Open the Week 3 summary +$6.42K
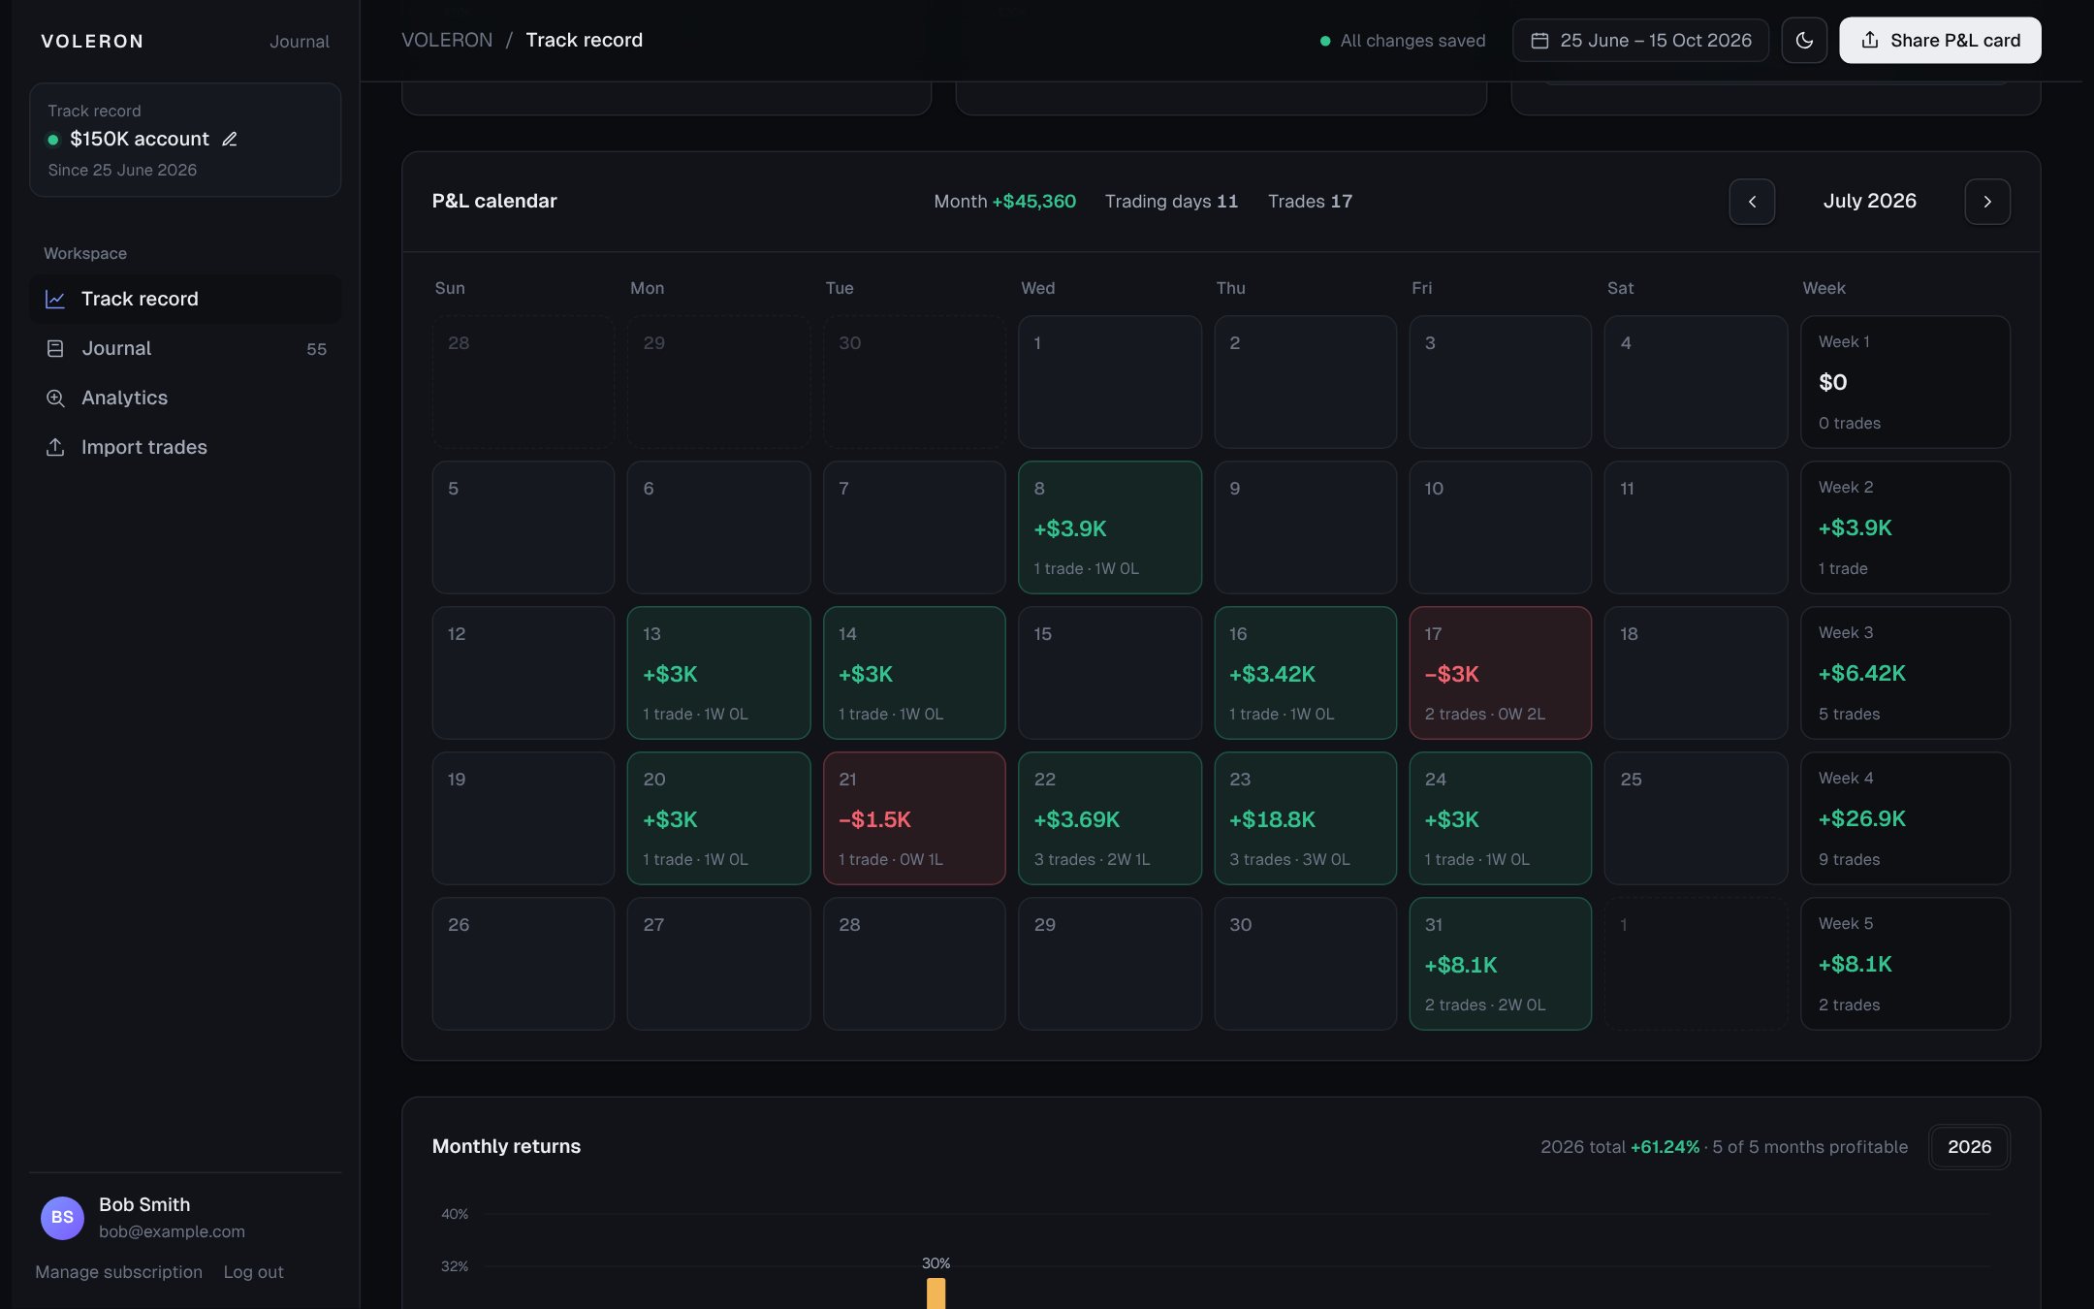This screenshot has height=1309, width=2094. (x=1905, y=672)
